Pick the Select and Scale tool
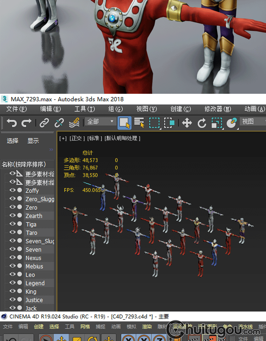Screen dimensions: 266x341 click(216, 123)
